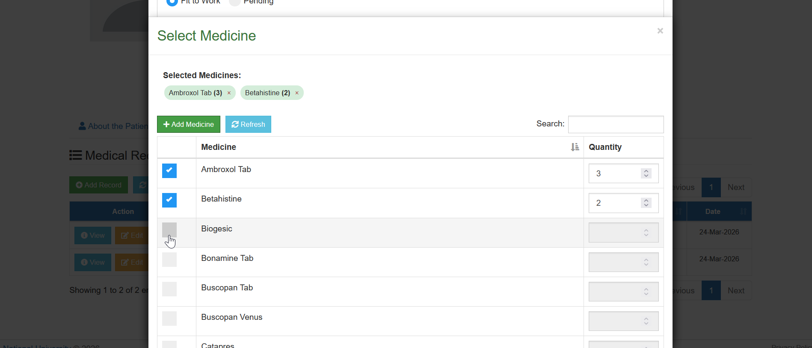Click bottom Next pagination button in background
812x348 pixels.
(x=736, y=291)
